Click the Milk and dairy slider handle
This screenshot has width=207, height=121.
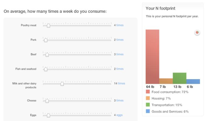[x=62, y=84]
